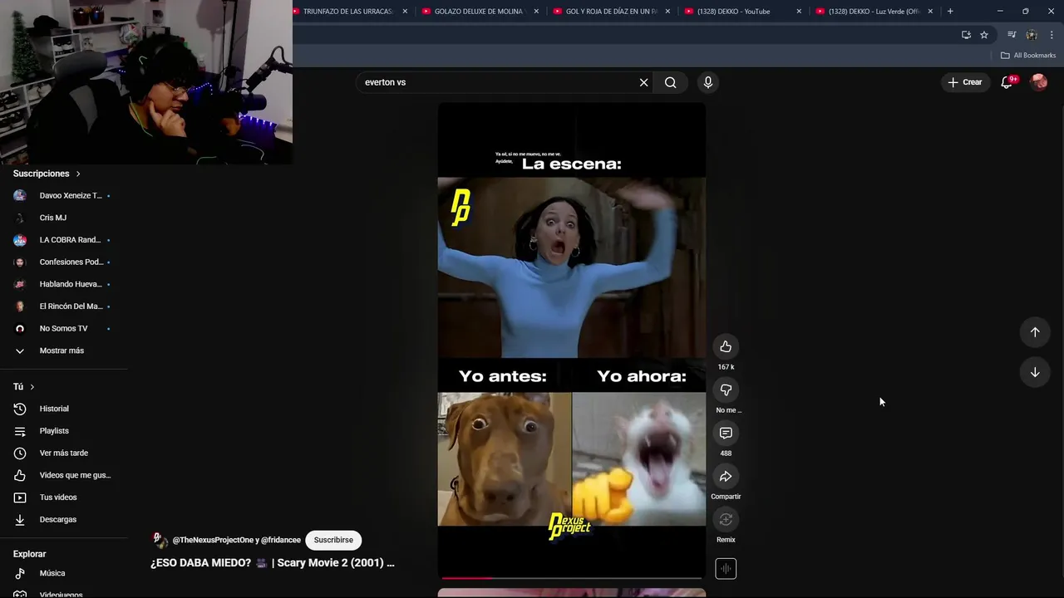Switch to TRIUNFAZO DE LAS URRACAS tab
The height and width of the screenshot is (598, 1064).
pyautogui.click(x=347, y=11)
